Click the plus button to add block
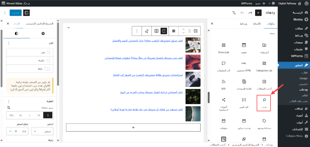The image size is (310, 147). tap(133, 127)
